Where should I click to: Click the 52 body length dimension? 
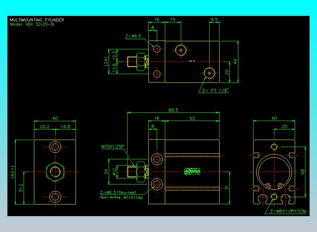click(192, 118)
